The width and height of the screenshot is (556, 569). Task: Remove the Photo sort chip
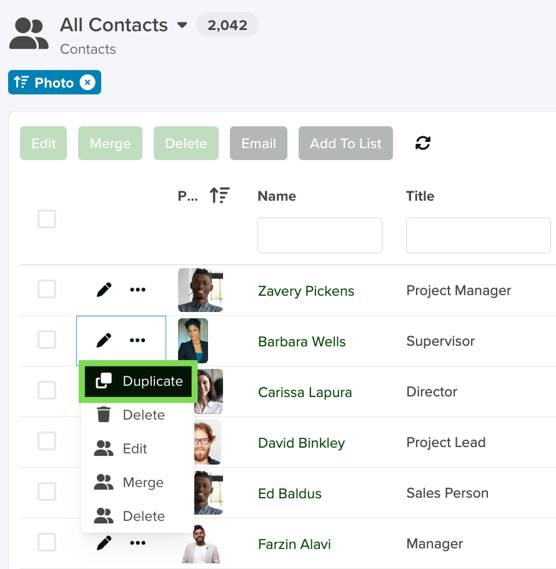tap(87, 83)
